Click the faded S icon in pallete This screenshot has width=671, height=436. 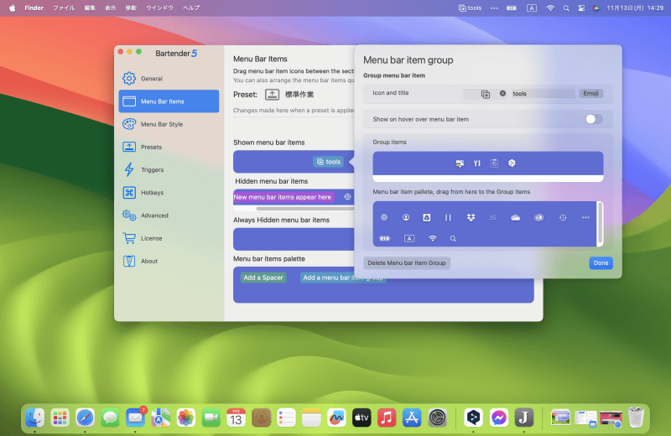click(492, 218)
